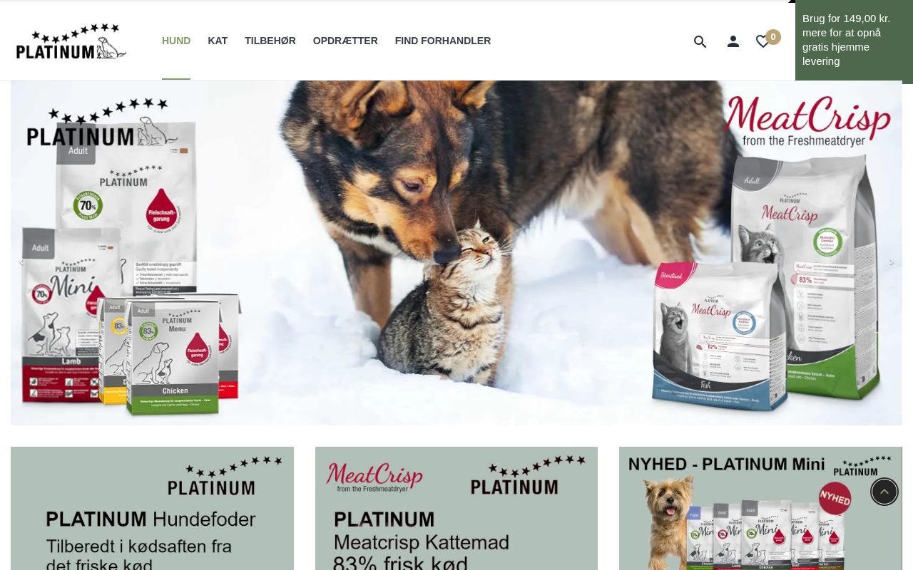This screenshot has height=570, width=913.
Task: Click the Meatcrisp Kattemad promo tile
Action: pyautogui.click(x=456, y=508)
